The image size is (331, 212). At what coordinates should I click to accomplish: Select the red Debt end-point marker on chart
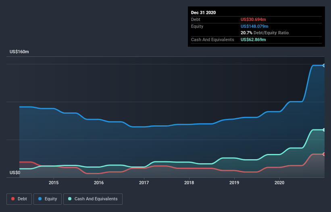[x=324, y=154]
